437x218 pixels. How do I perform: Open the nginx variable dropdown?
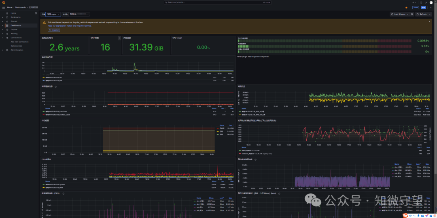click(53, 14)
